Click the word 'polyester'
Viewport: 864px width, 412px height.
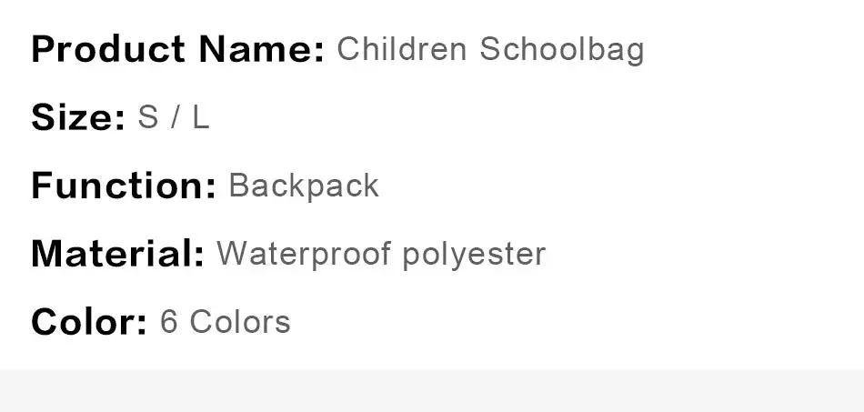click(x=475, y=255)
